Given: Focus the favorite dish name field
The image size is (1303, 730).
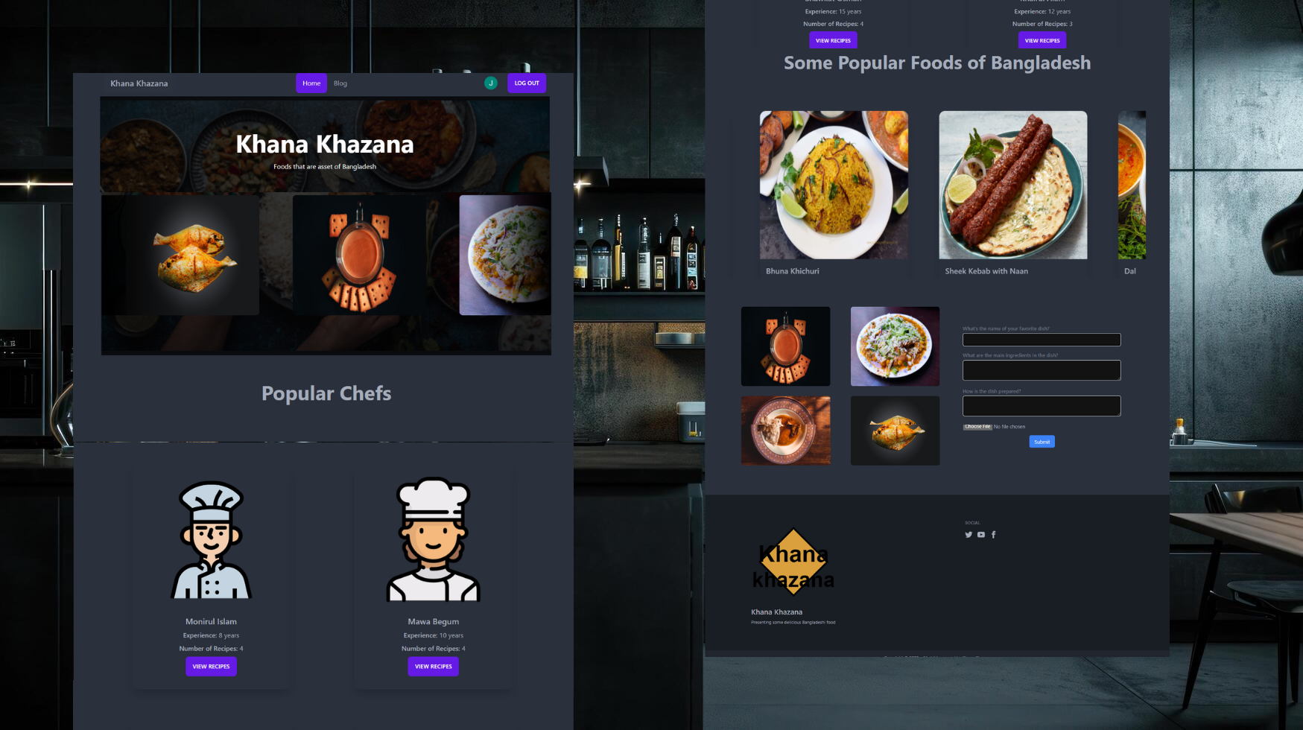Looking at the screenshot, I should tap(1042, 340).
